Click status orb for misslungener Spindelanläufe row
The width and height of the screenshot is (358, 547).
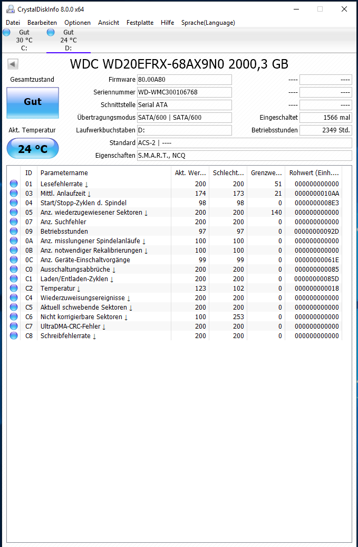[14, 241]
